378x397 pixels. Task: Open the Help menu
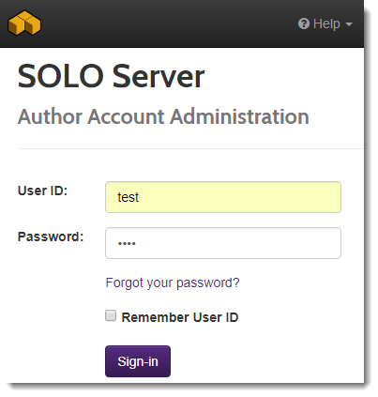325,23
